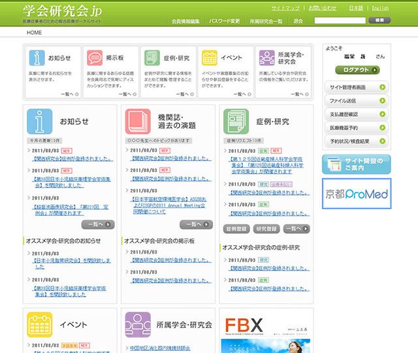Click the large green 症例・研究 panel icon

tap(236, 122)
